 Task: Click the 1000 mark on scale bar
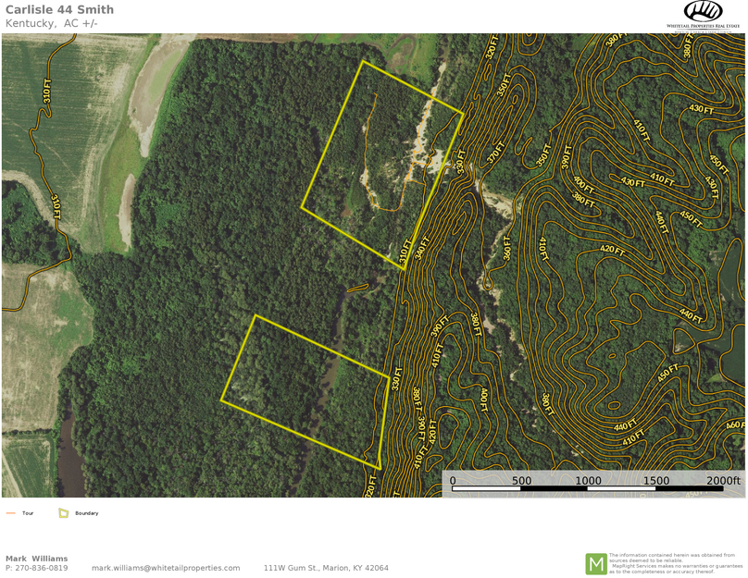click(588, 481)
